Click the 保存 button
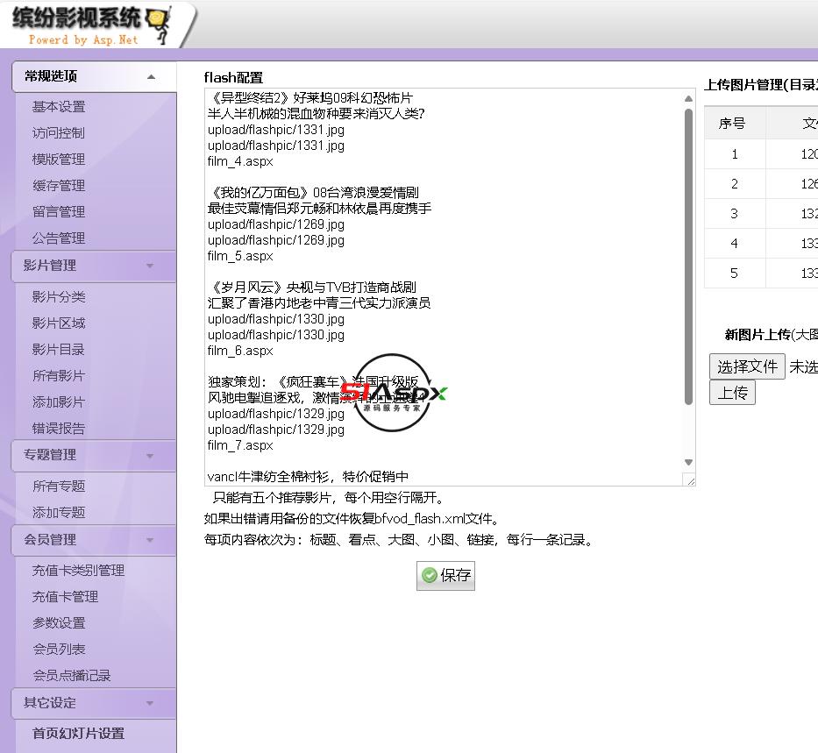Screen dimensions: 818x753 click(445, 576)
